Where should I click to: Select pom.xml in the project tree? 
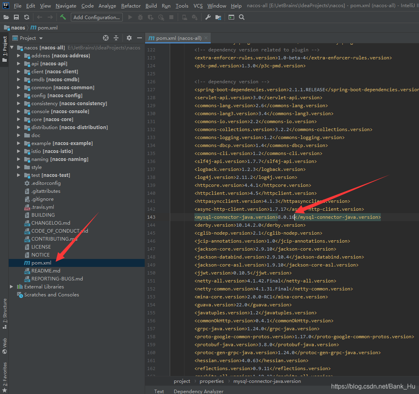[x=41, y=263]
